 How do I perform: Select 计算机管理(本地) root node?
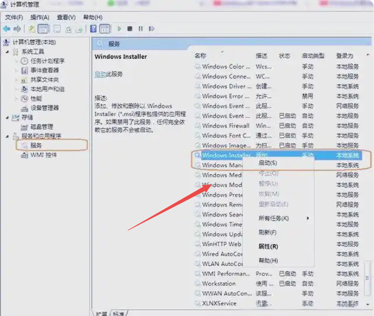pyautogui.click(x=34, y=42)
